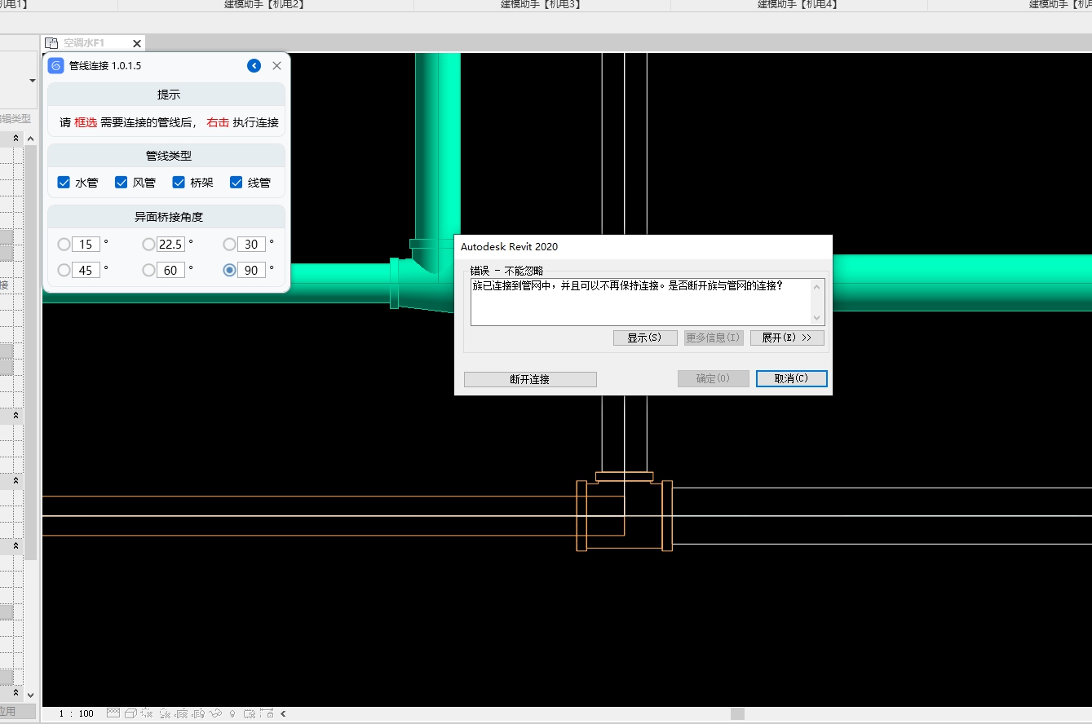Image resolution: width=1092 pixels, height=724 pixels.
Task: Switch to the 空调水F1 view tab
Action: coord(84,43)
